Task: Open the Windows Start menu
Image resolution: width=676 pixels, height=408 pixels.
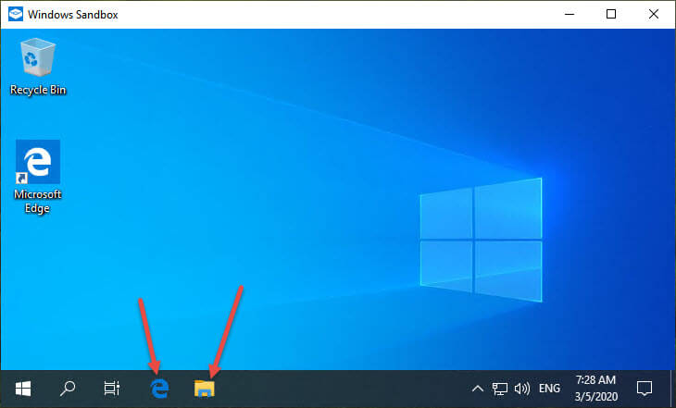Action: coord(23,389)
